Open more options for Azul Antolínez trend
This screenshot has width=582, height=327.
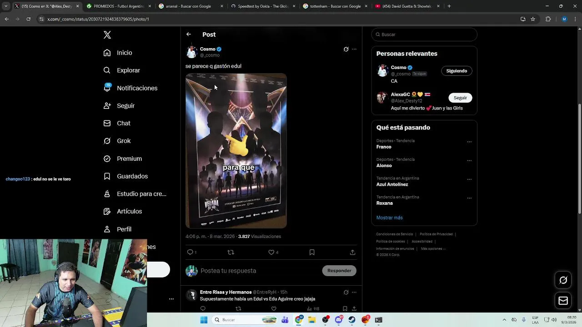click(x=469, y=179)
